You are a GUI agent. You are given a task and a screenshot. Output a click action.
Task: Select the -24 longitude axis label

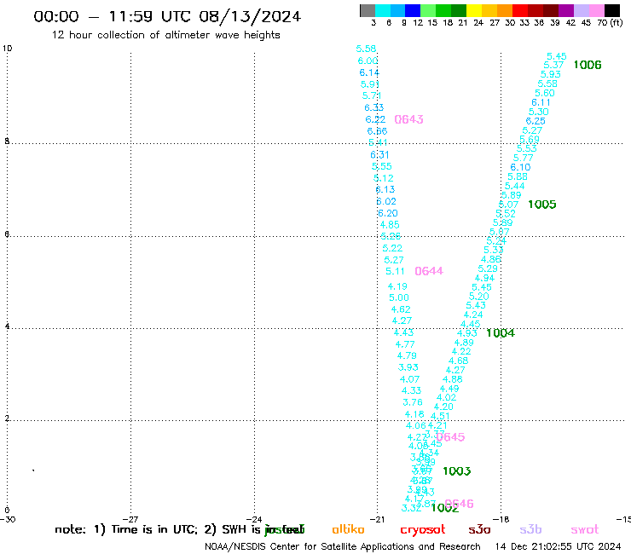click(254, 519)
